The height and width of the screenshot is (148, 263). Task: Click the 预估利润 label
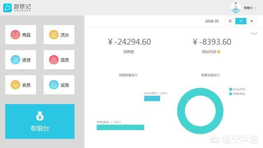[x=209, y=52]
